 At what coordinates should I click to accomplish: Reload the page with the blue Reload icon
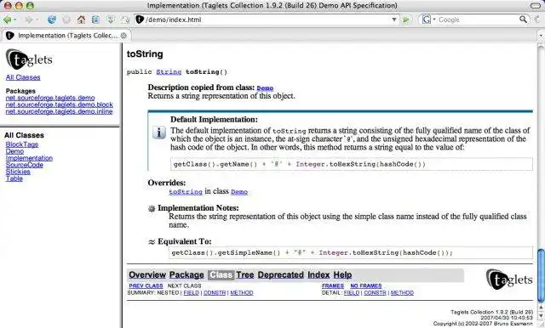[52, 20]
